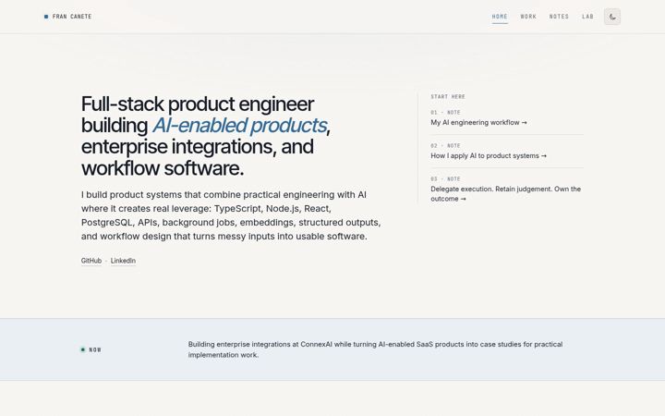
Task: Click the 'workflow software.' heading line
Action: pyautogui.click(x=163, y=168)
